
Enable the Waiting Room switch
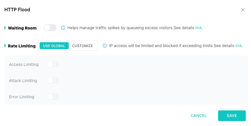[x=50, y=28]
